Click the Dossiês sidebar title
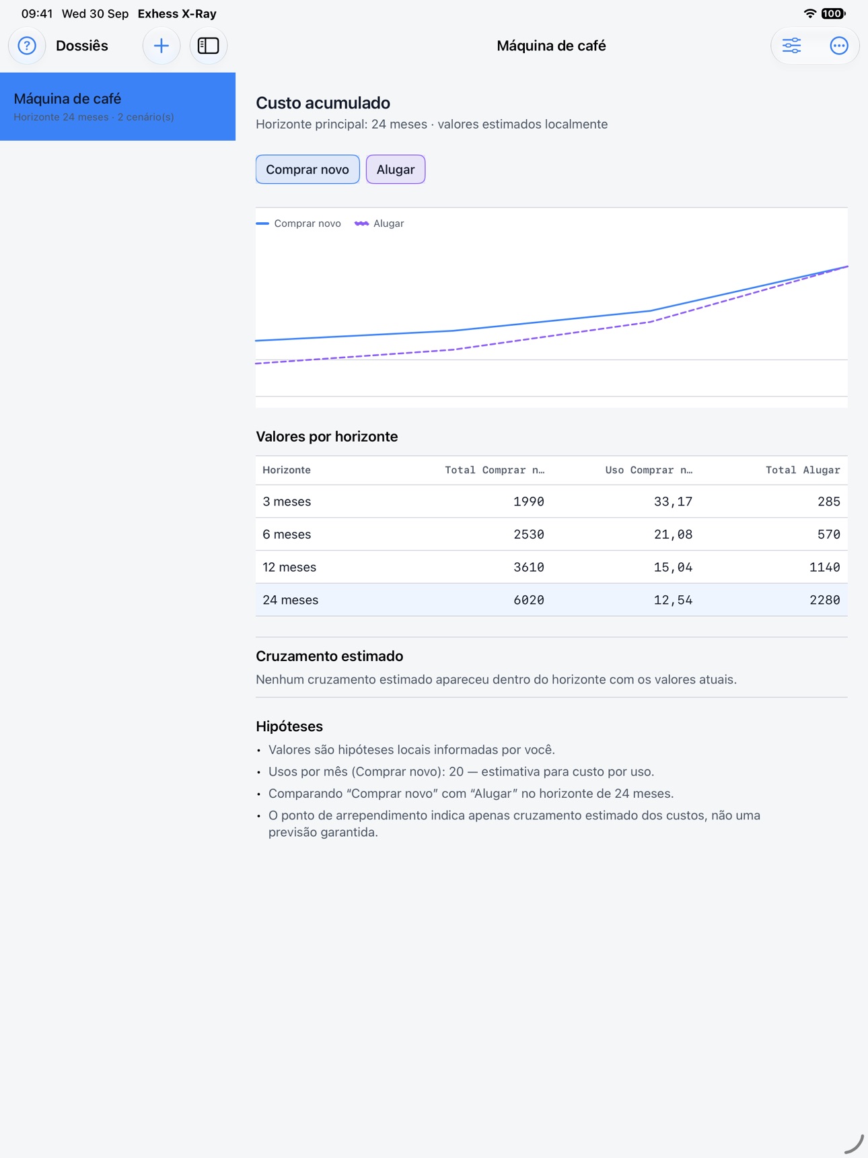This screenshot has height=1158, width=868. (82, 46)
